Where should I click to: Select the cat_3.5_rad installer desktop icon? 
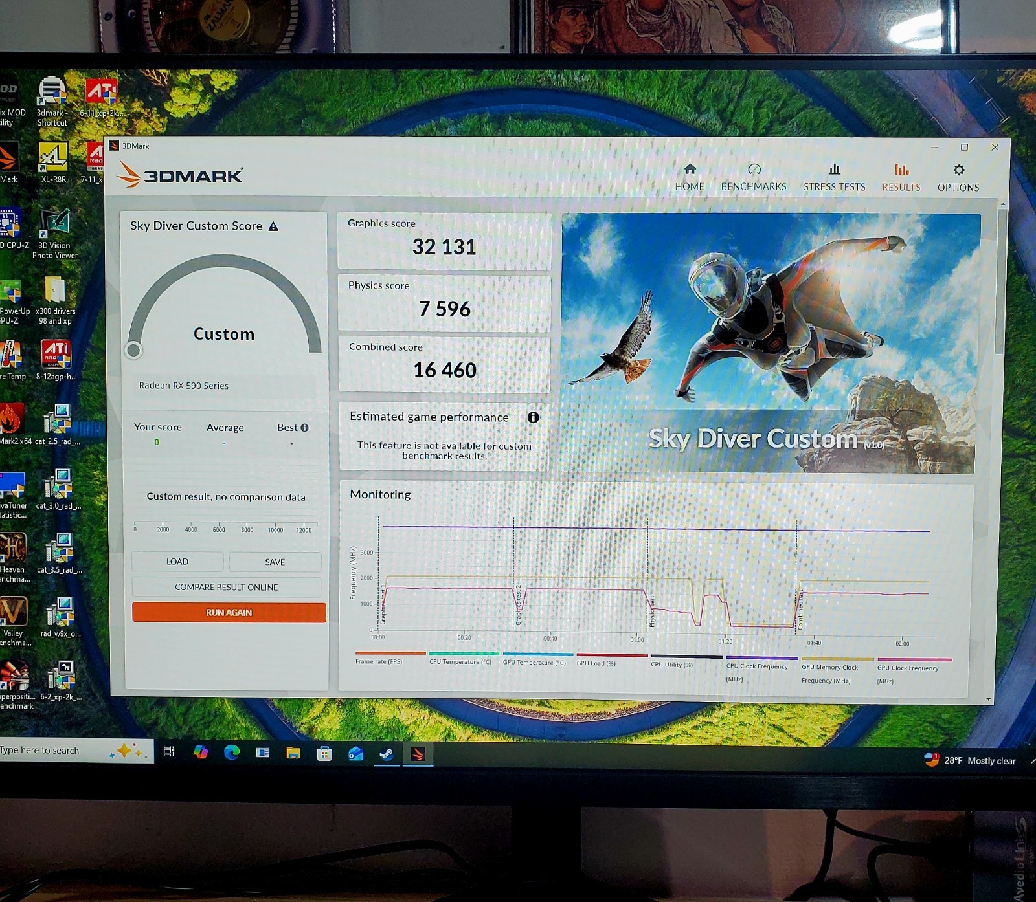tap(60, 553)
